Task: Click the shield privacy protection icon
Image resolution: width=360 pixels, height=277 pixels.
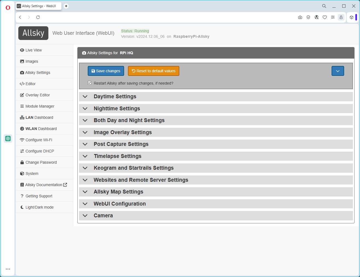Action: [308, 17]
